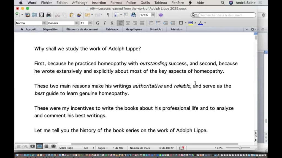Image resolution: width=282 pixels, height=158 pixels.
Task: Click the Save document floppy disk icon
Action: tap(42, 15)
